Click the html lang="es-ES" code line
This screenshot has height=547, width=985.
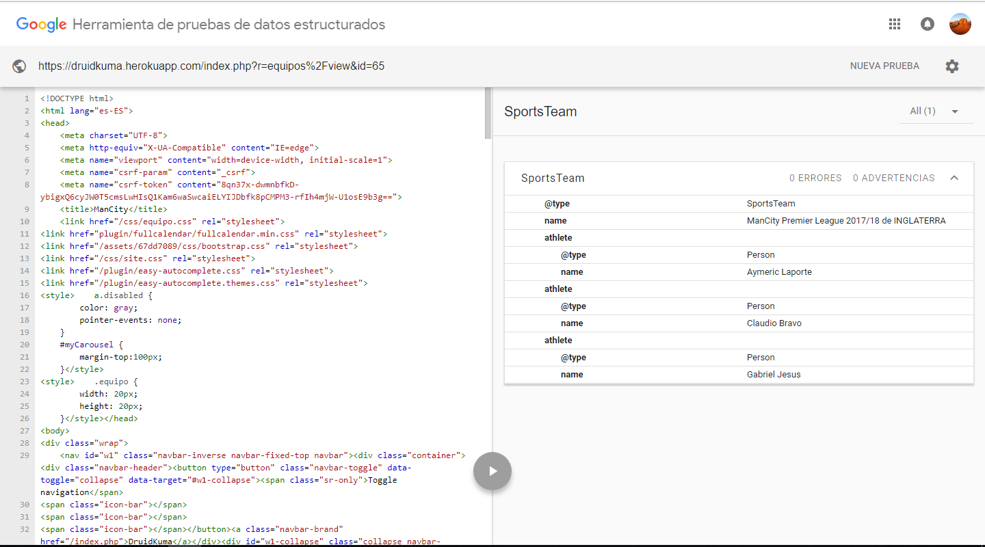pos(87,111)
